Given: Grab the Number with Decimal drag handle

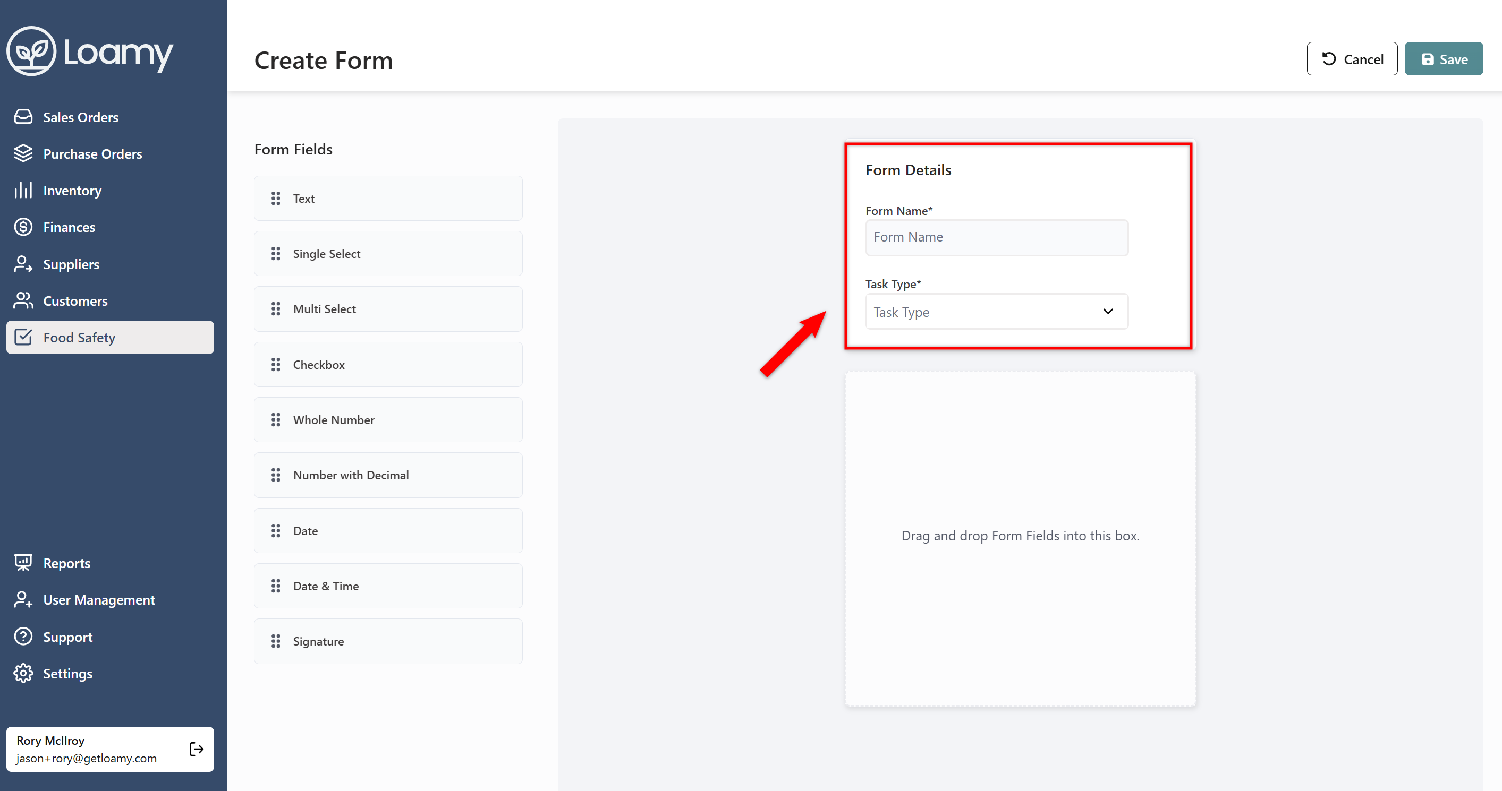Looking at the screenshot, I should (276, 475).
